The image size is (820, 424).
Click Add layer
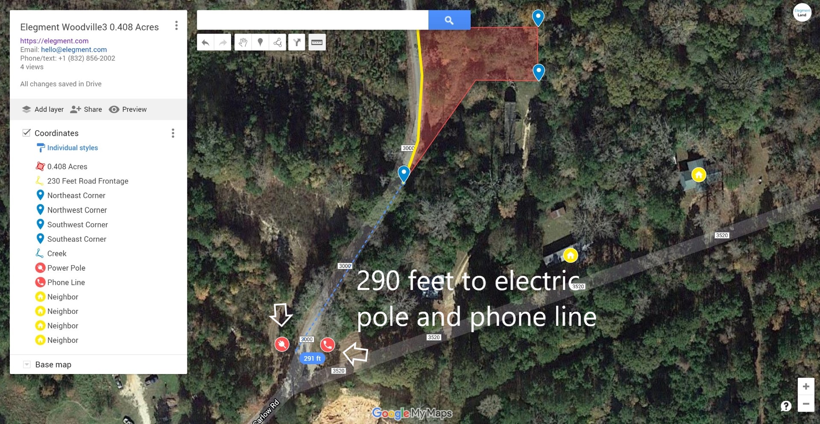(43, 109)
